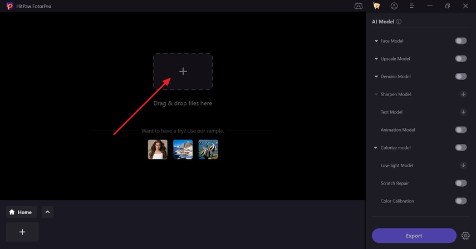476x249 pixels.
Task: Click the AI Model info icon
Action: 399,22
